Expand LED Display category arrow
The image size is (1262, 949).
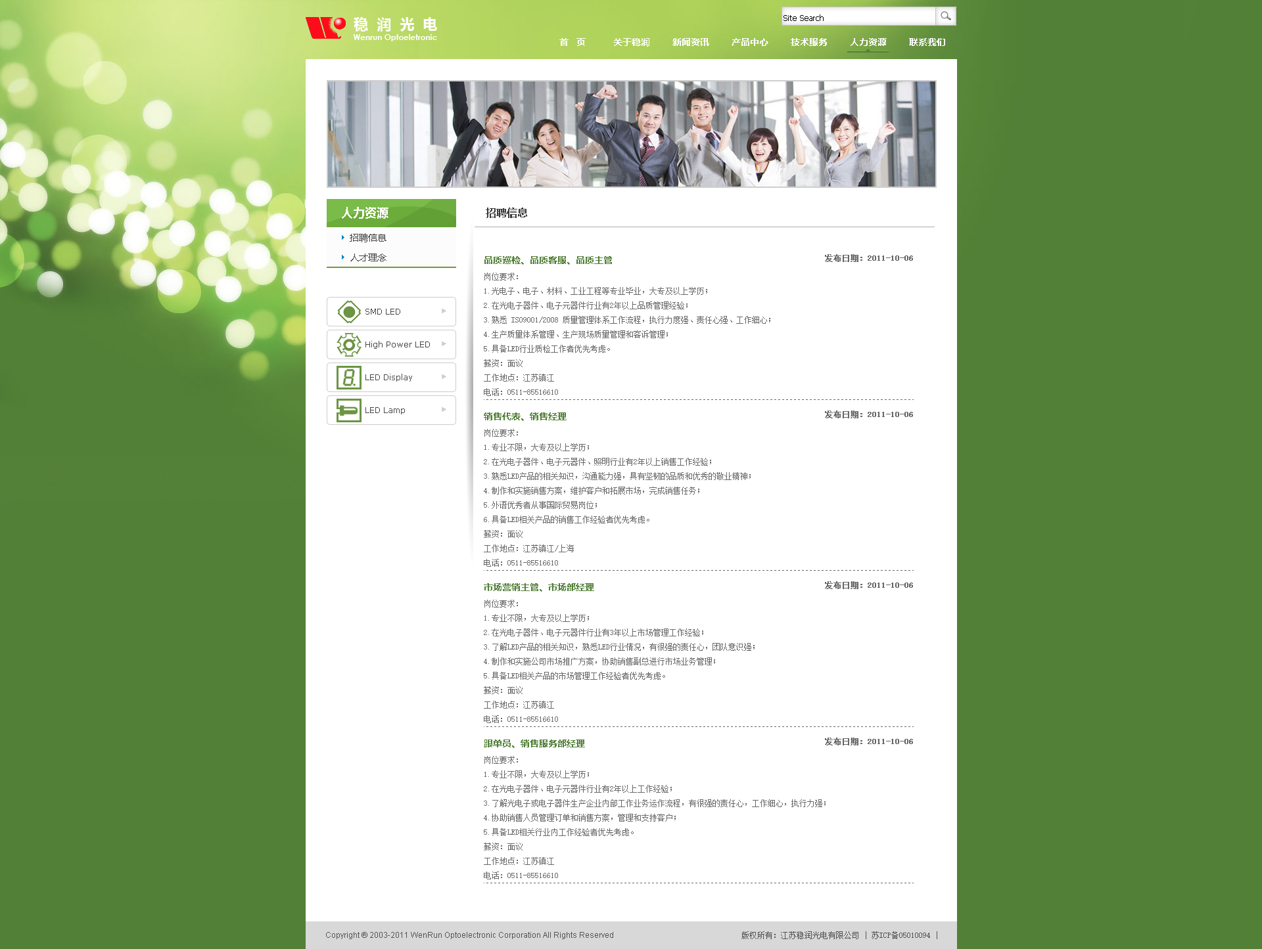[444, 377]
